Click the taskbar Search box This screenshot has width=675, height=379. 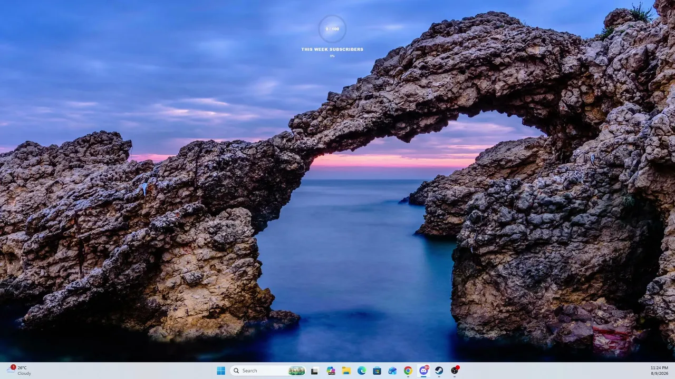pyautogui.click(x=268, y=371)
